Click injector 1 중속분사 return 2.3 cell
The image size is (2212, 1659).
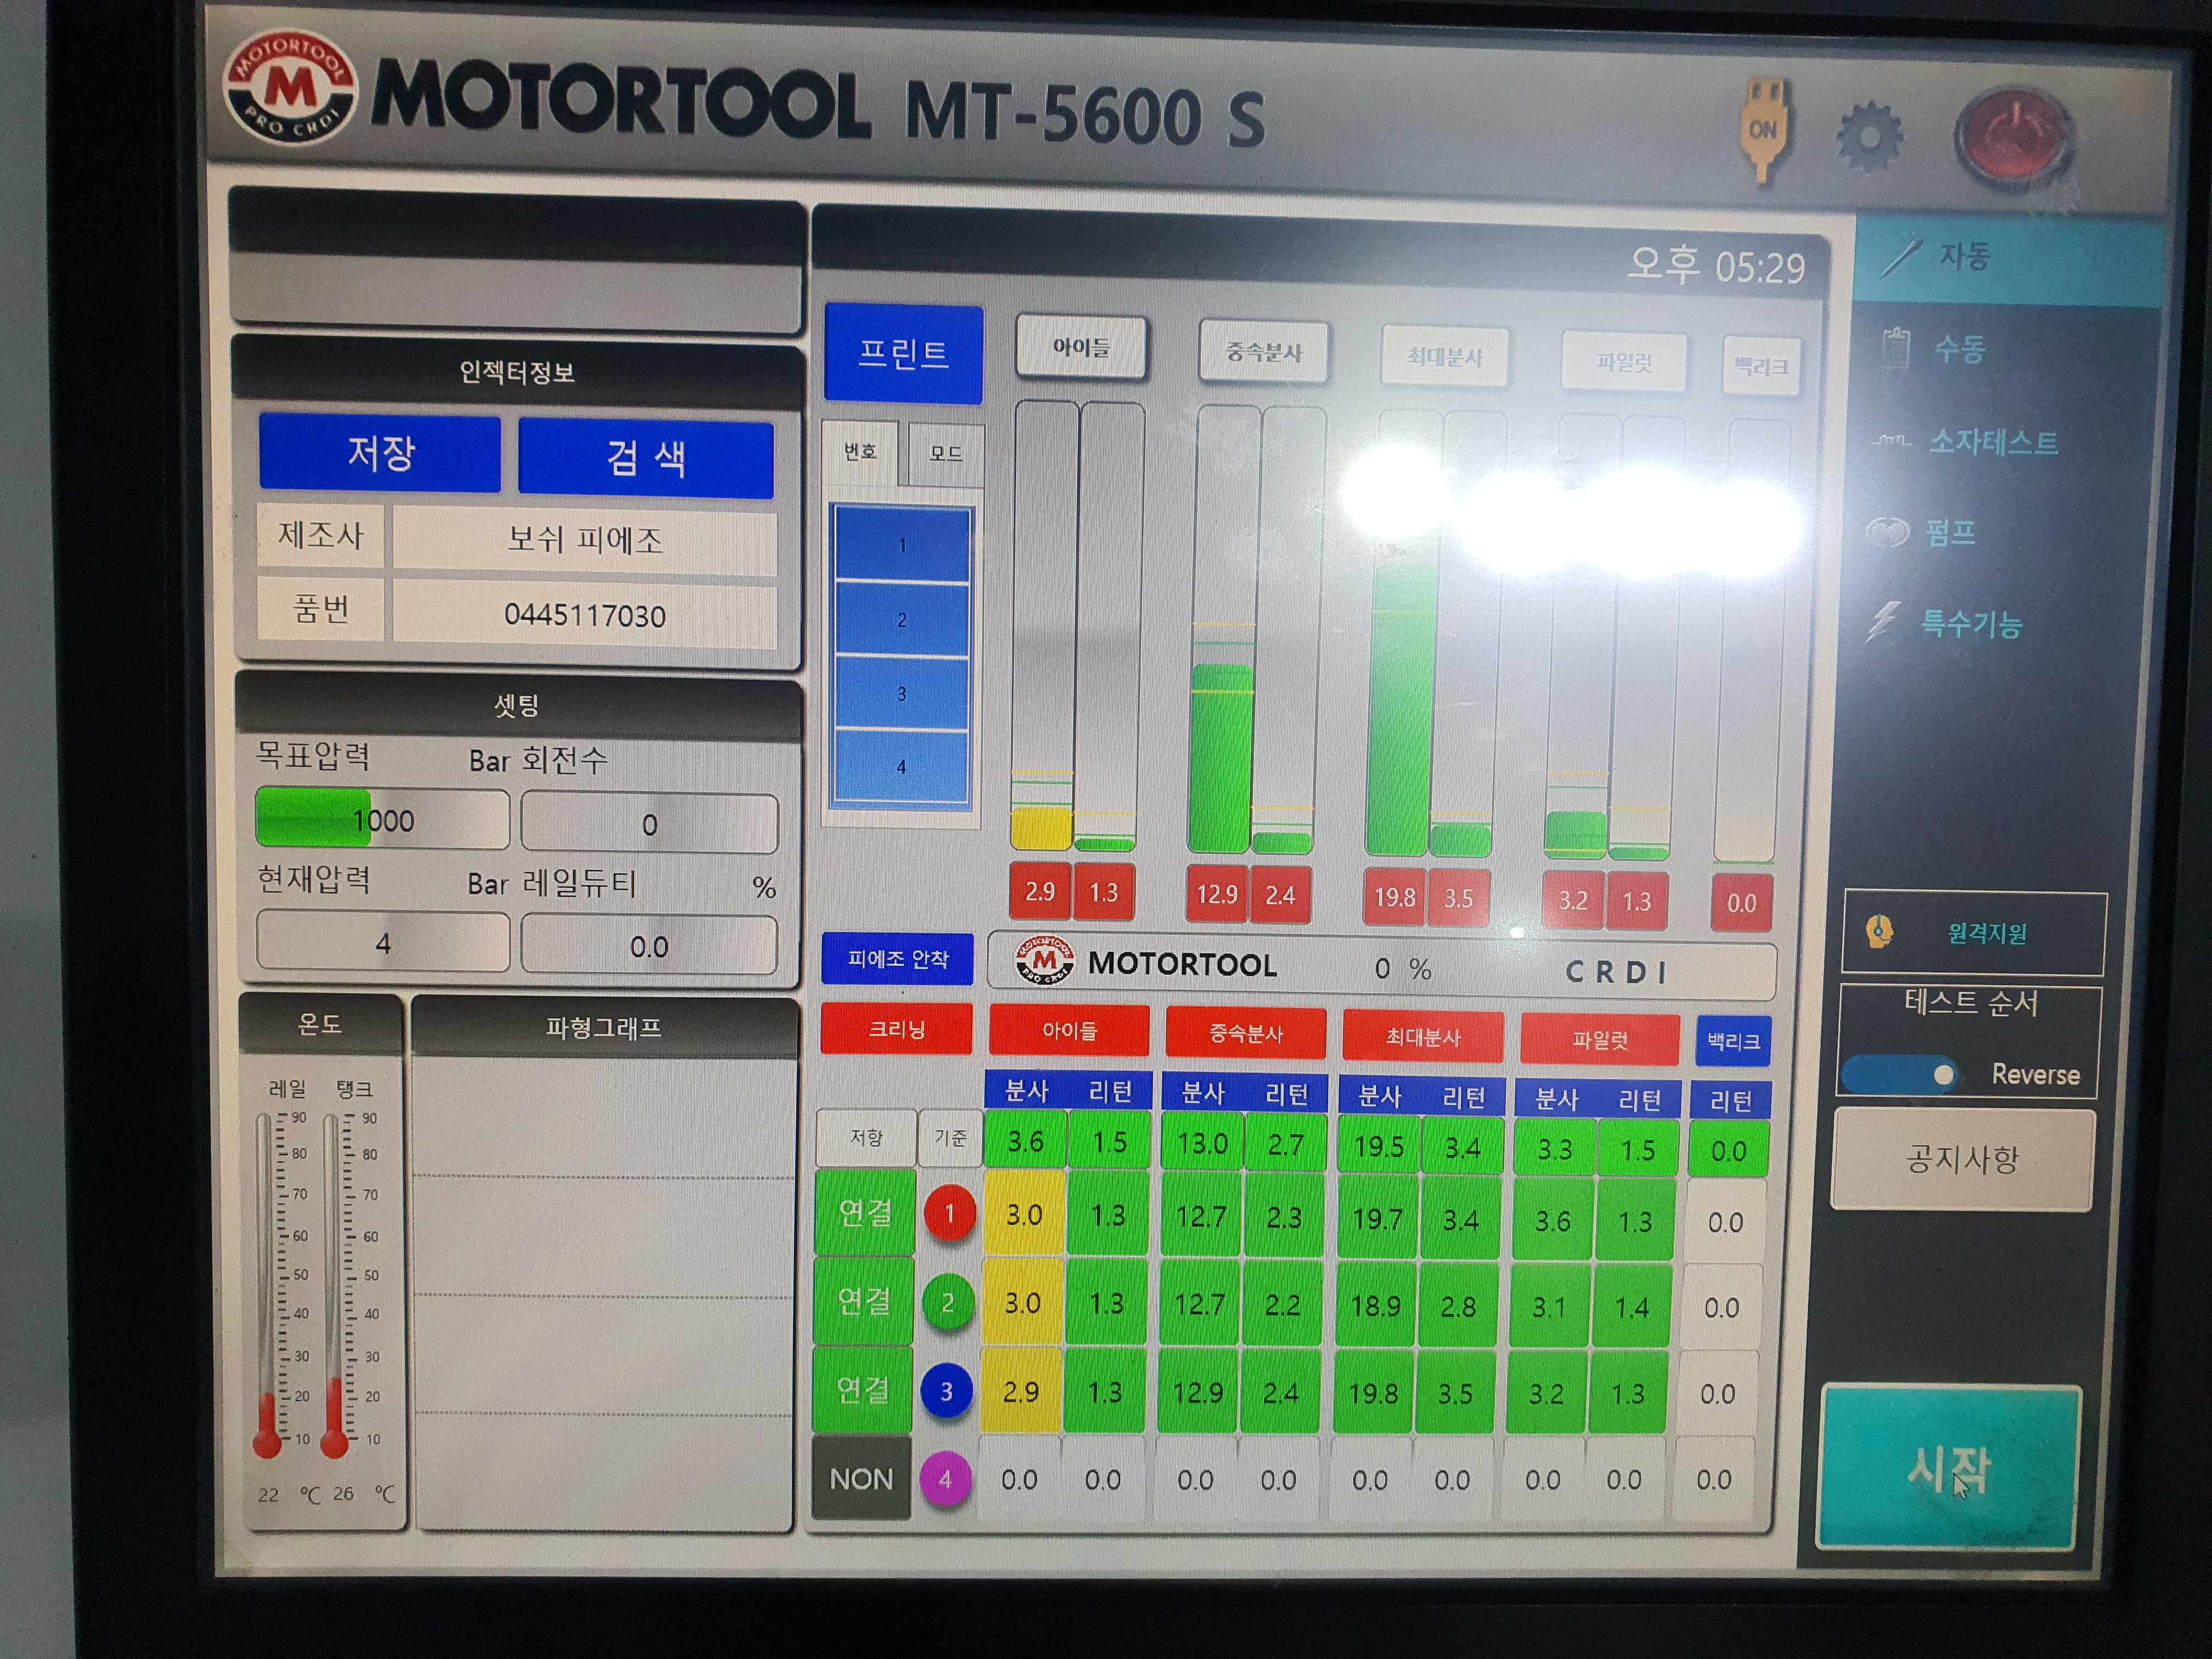click(1284, 1217)
